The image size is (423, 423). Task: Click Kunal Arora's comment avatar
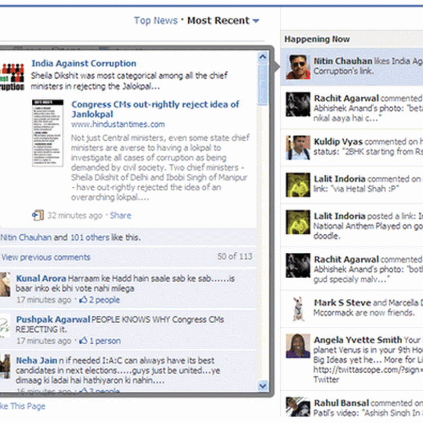pyautogui.click(x=5, y=284)
